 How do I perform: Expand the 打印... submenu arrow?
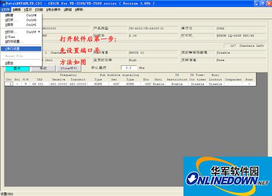(39, 32)
